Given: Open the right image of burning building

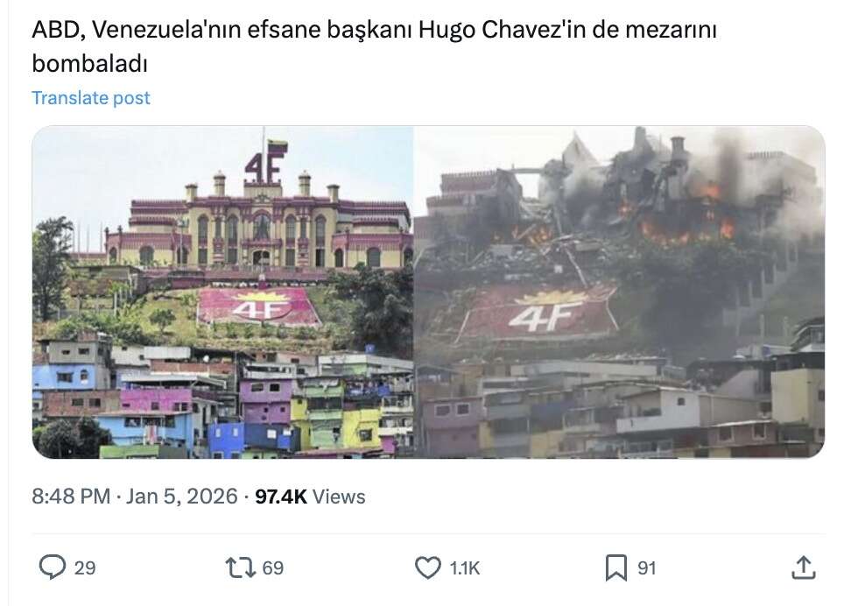Looking at the screenshot, I should click(620, 292).
